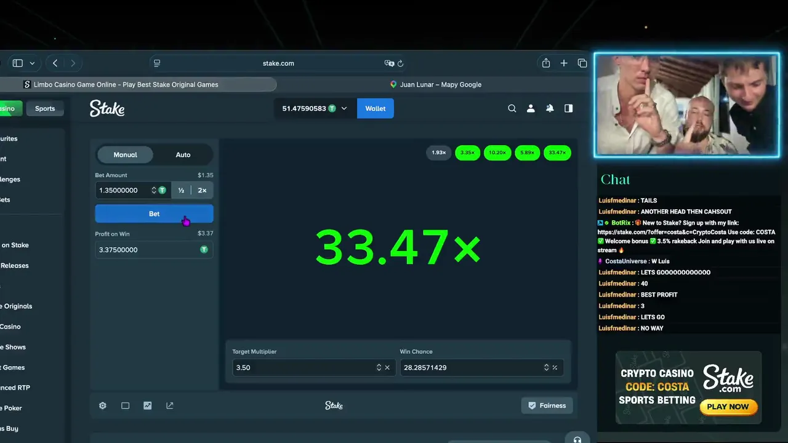Open game settings gear icon
Viewport: 788px width, 443px height.
click(x=103, y=405)
